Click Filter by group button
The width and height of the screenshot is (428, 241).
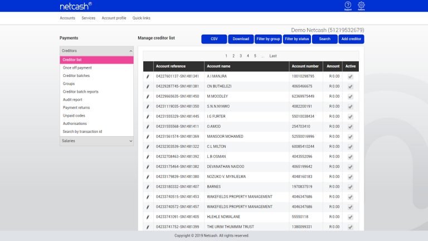tap(268, 39)
